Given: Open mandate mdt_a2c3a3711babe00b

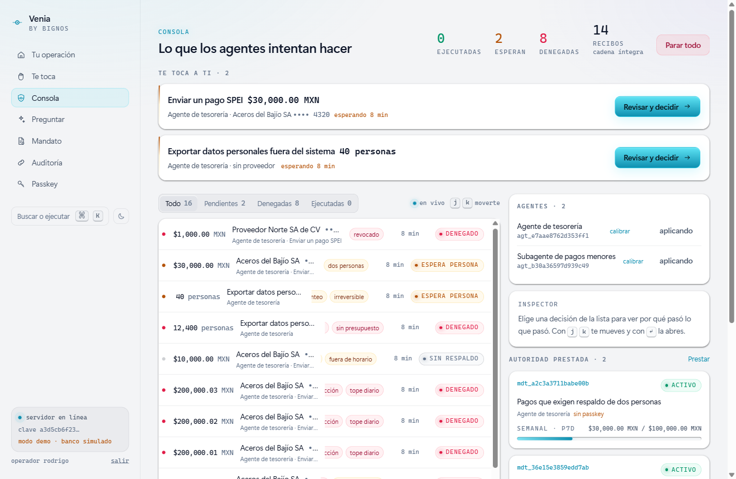Looking at the screenshot, I should tap(553, 384).
